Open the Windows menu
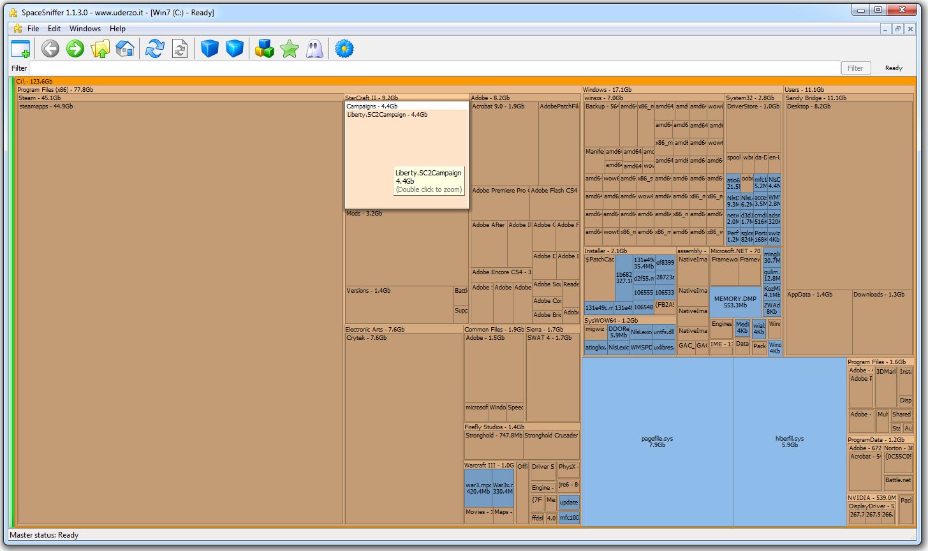 pos(85,29)
